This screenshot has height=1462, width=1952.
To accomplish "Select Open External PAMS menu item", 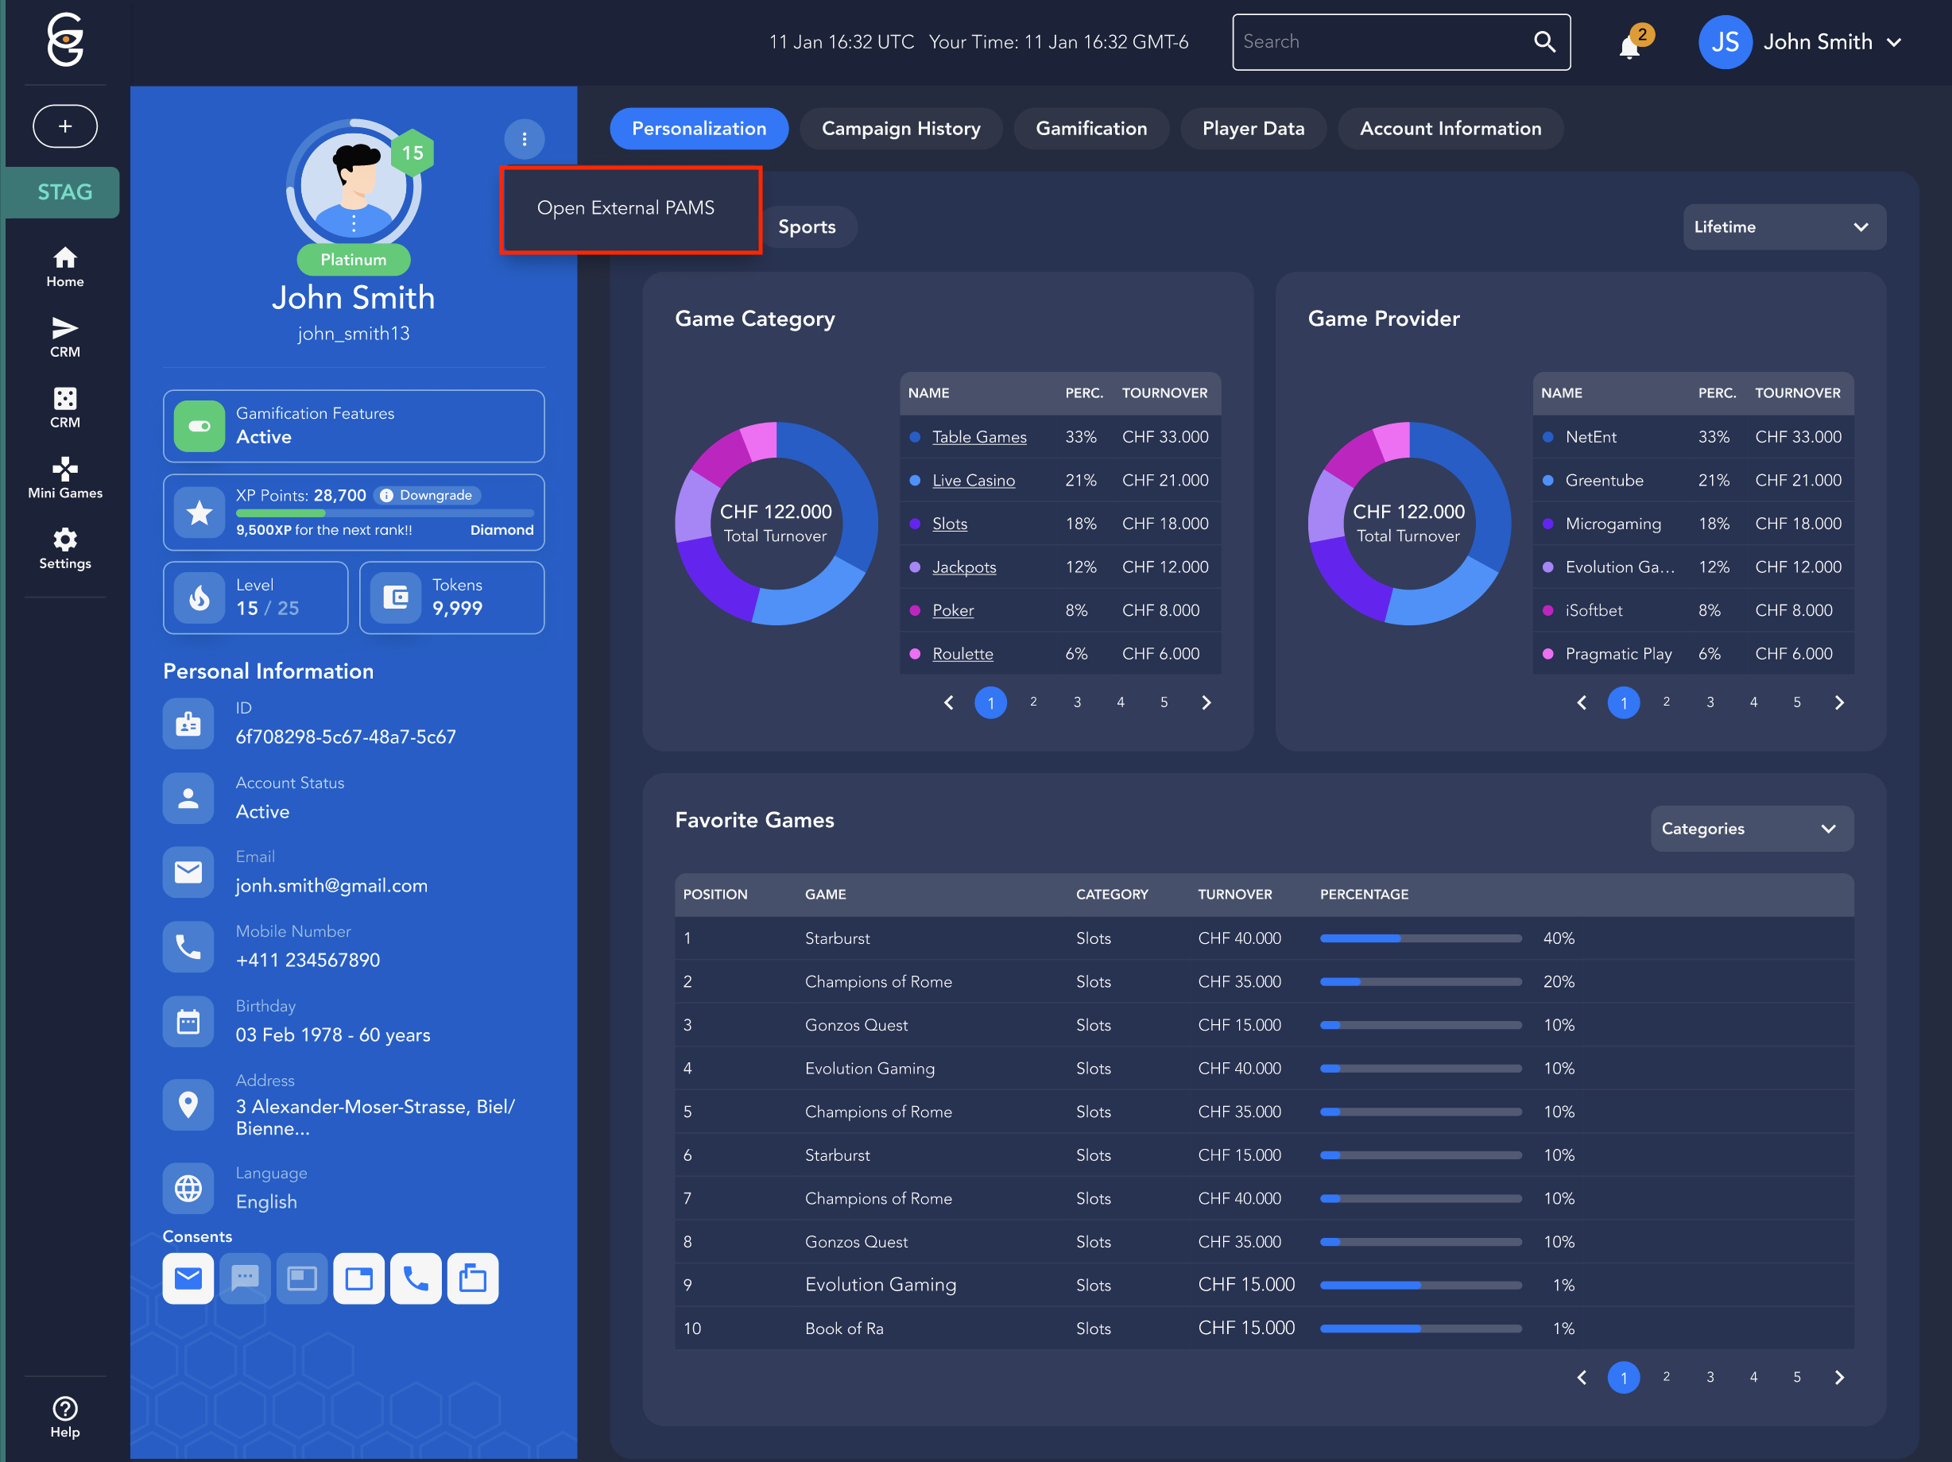I will (x=625, y=208).
